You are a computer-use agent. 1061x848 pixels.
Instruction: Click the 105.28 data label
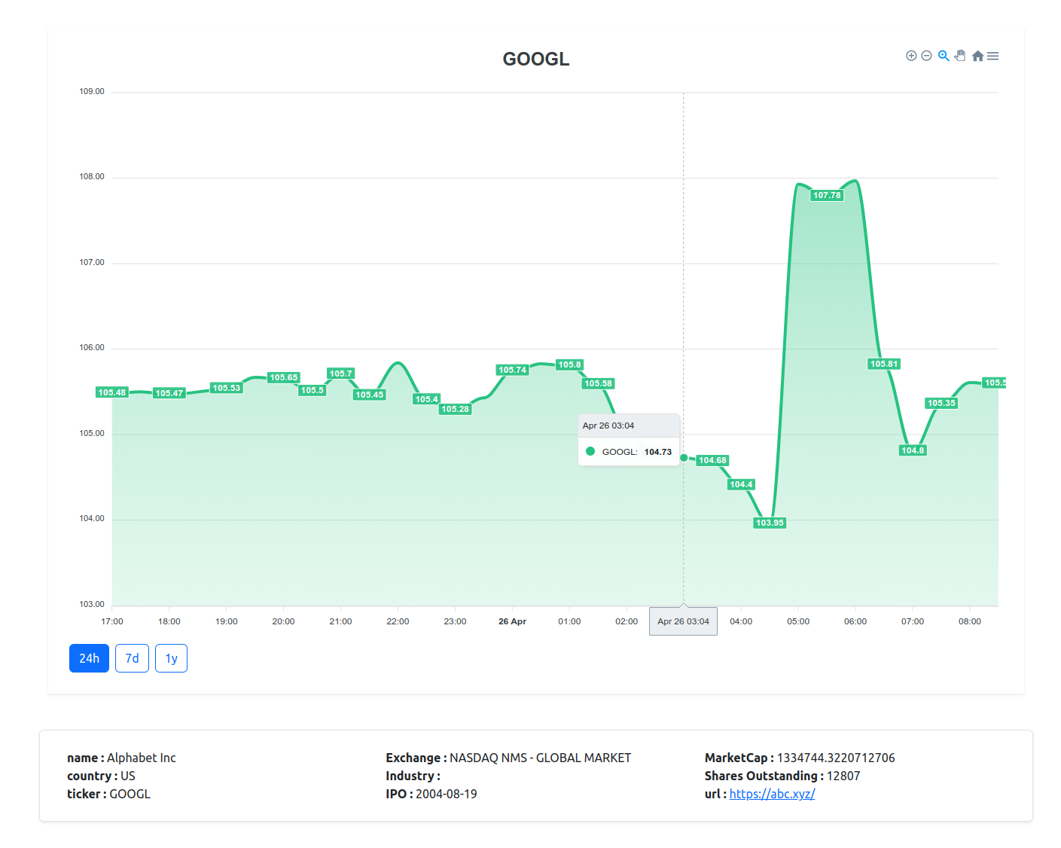tap(456, 409)
